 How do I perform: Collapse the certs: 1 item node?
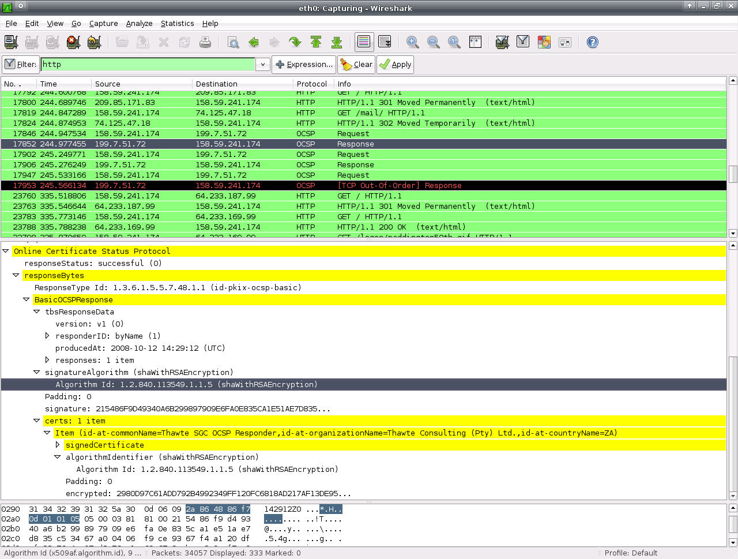coord(37,421)
